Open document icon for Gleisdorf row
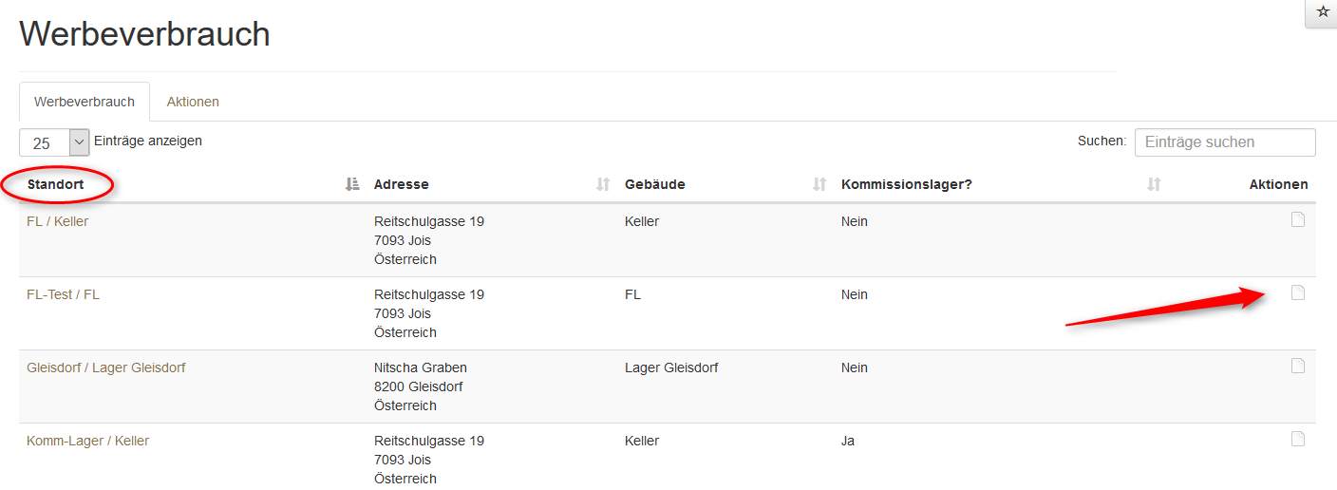The width and height of the screenshot is (1337, 490). coord(1297,367)
